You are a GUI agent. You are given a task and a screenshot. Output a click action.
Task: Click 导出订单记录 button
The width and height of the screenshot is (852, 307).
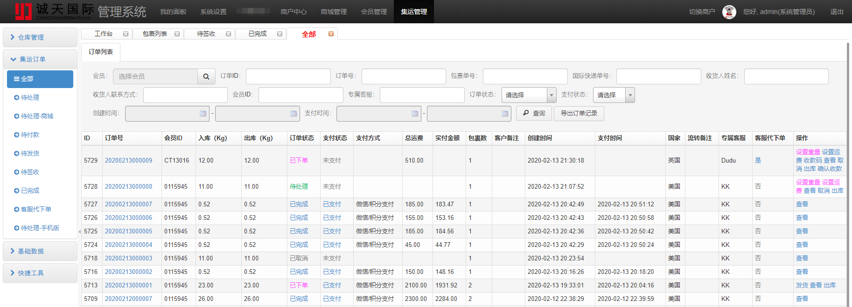point(579,114)
